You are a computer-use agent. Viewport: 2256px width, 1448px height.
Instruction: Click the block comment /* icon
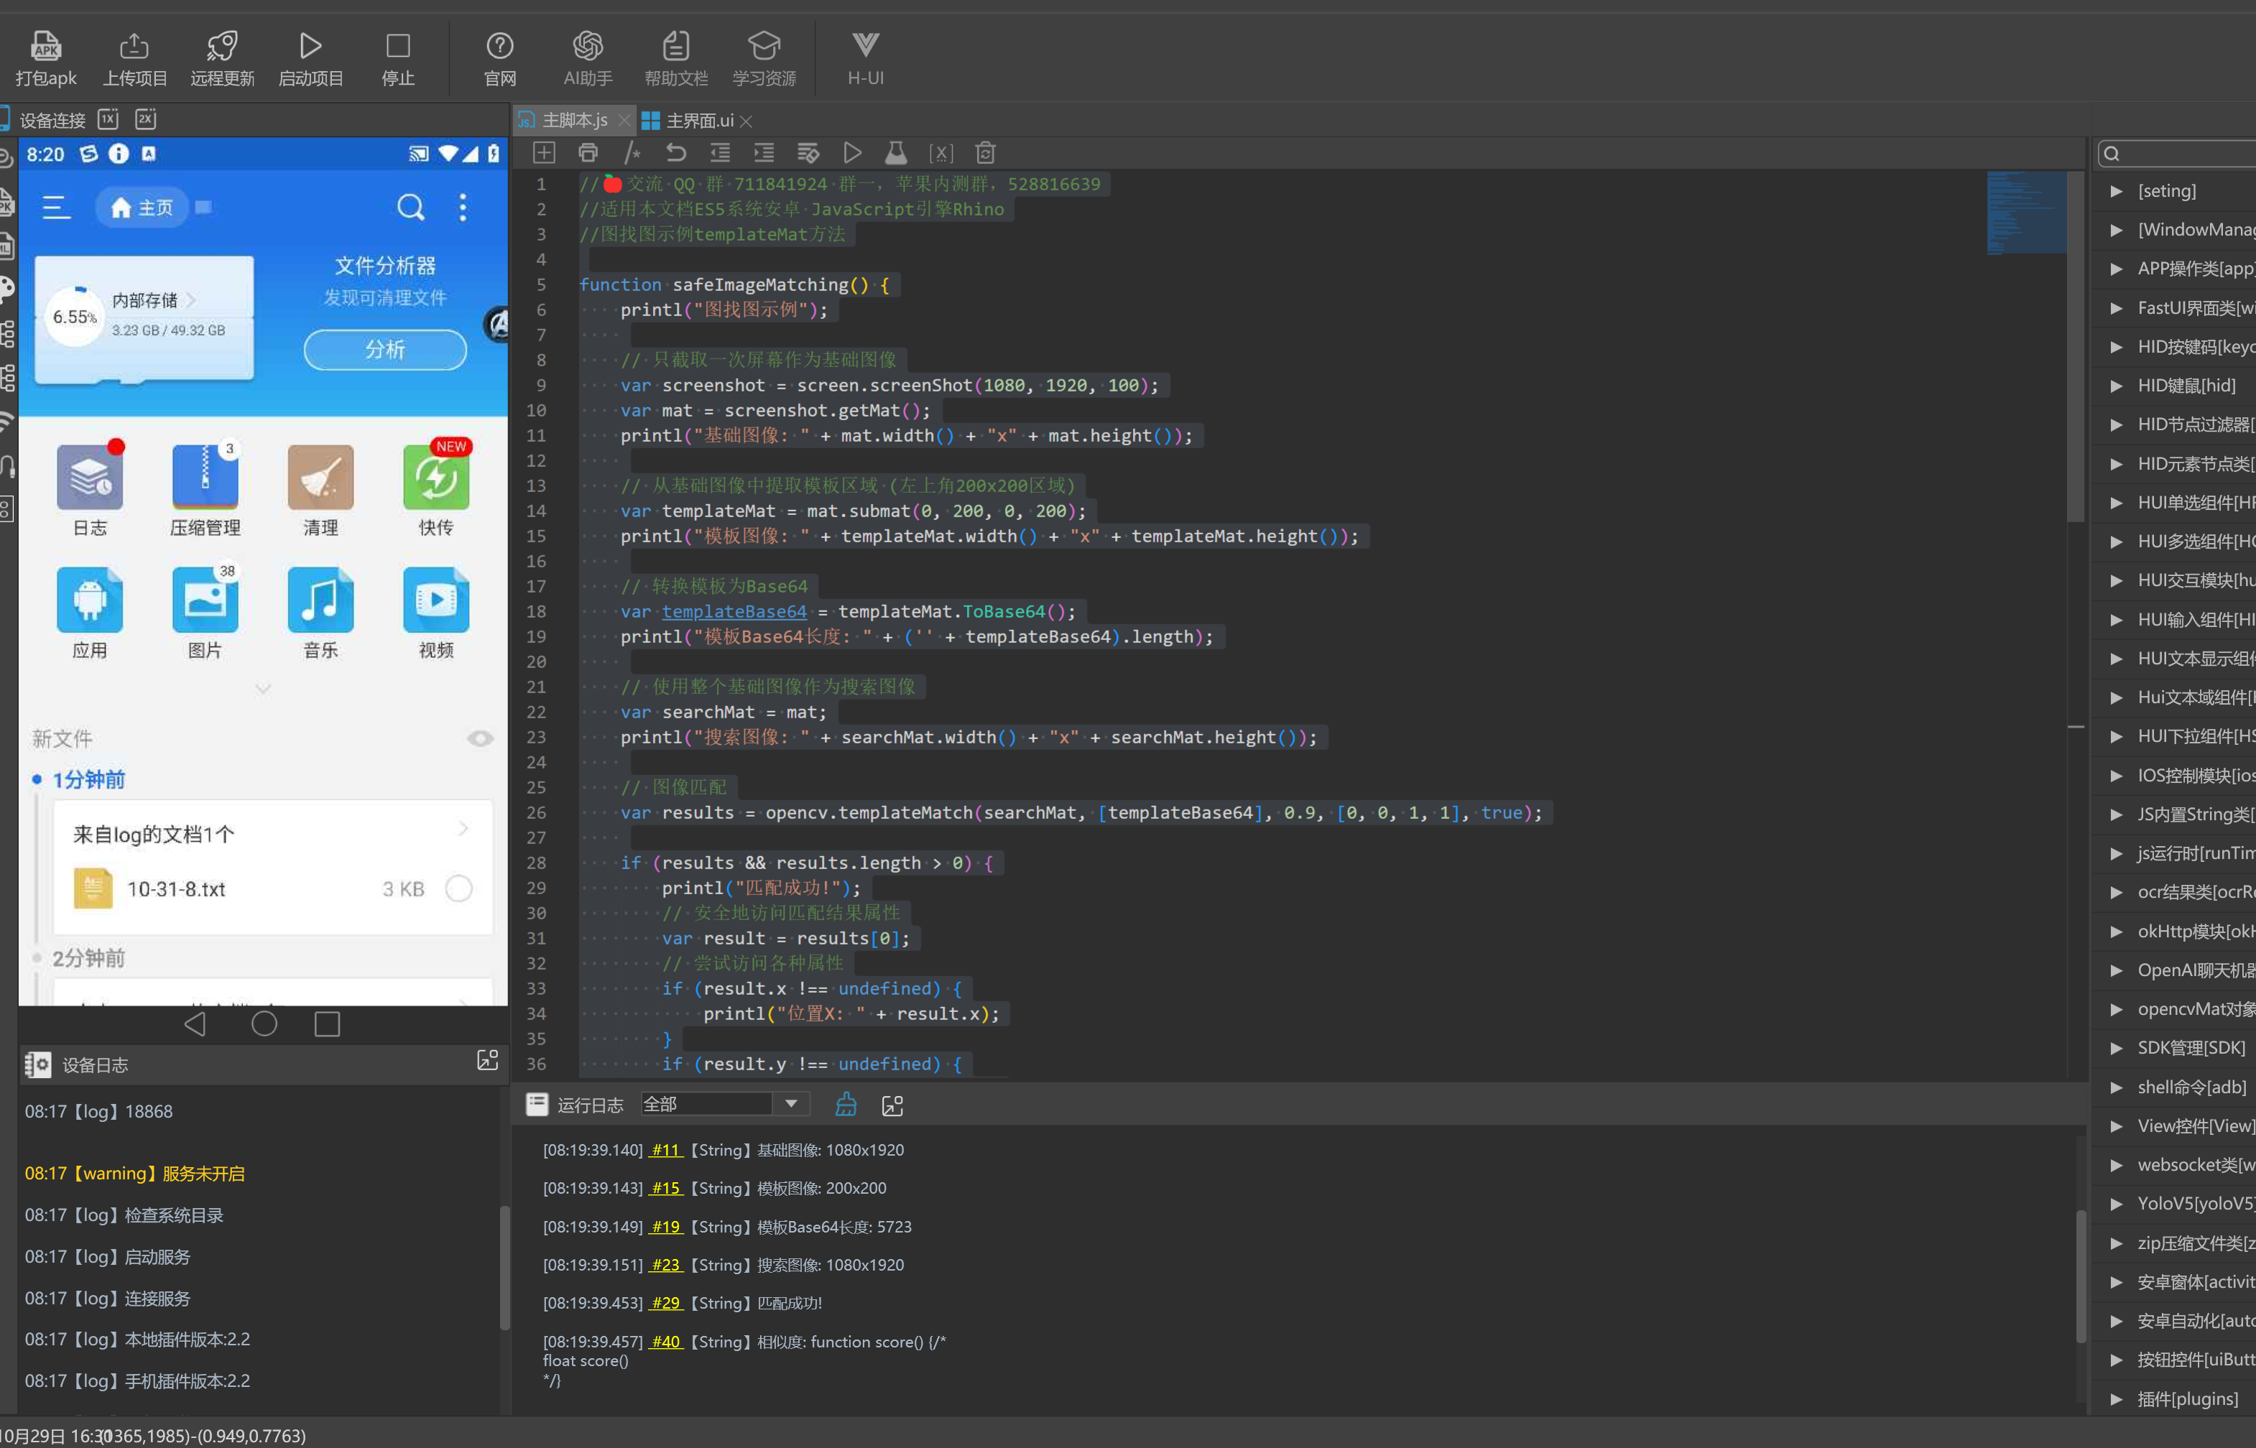point(632,153)
